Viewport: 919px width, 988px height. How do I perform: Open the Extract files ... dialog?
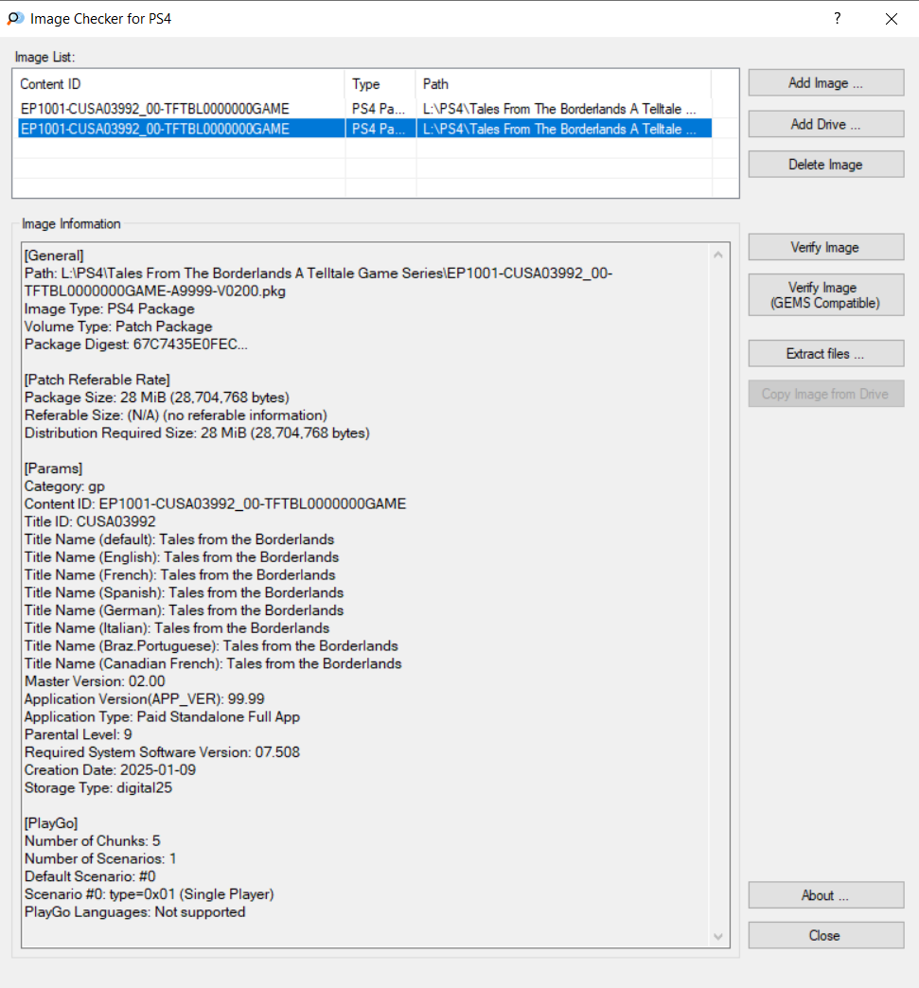coord(825,354)
